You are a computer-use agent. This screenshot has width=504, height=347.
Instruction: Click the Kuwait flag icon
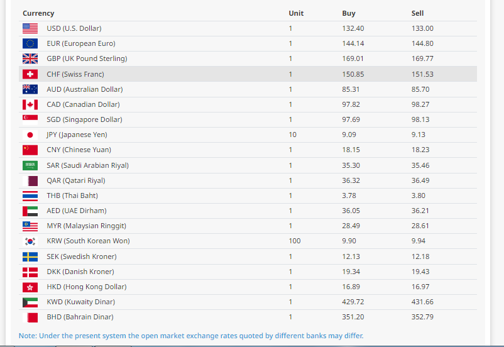click(30, 302)
